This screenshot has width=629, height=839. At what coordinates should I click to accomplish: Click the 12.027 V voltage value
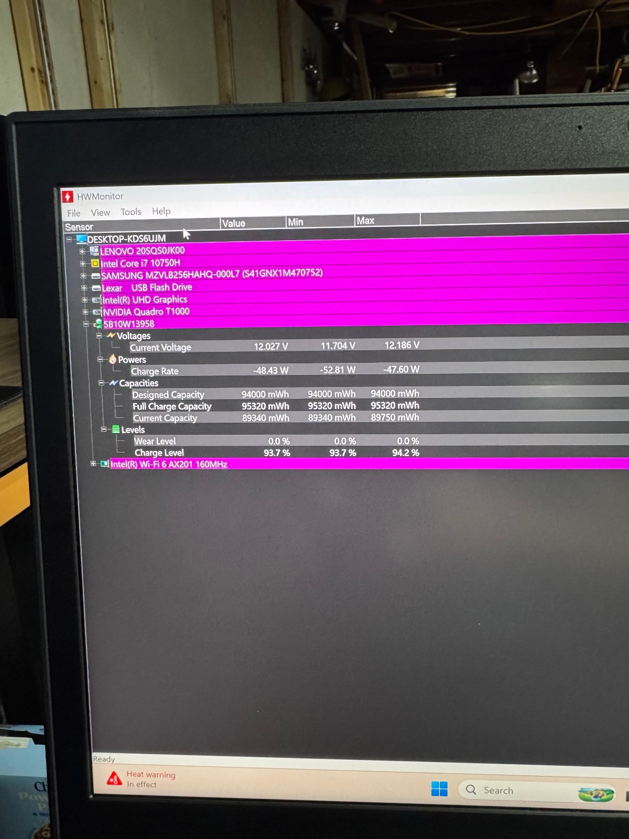pos(271,347)
